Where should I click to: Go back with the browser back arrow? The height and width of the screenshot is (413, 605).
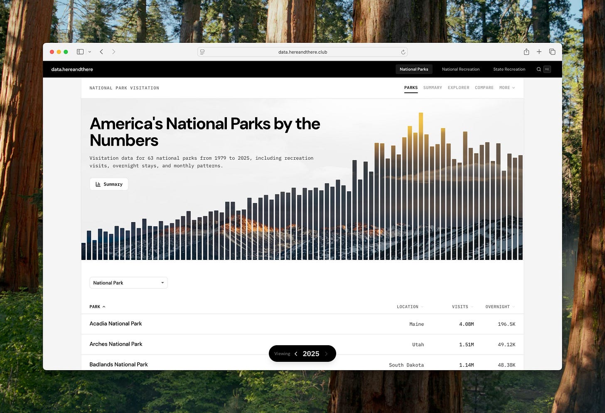101,52
